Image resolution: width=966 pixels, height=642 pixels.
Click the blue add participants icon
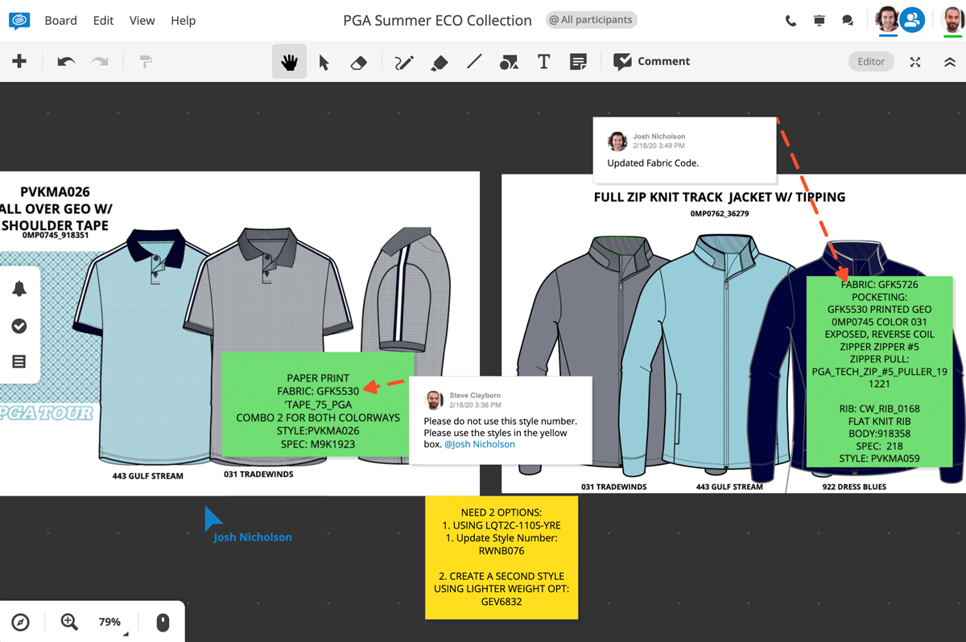(x=912, y=19)
